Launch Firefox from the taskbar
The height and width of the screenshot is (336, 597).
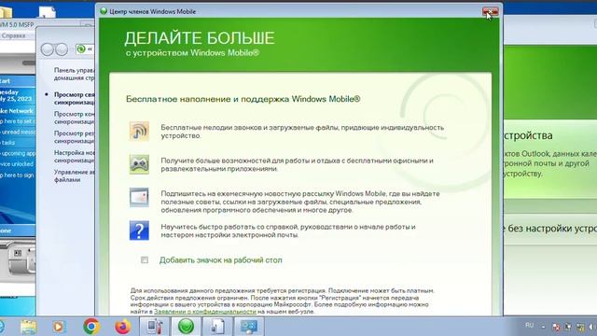(122, 327)
